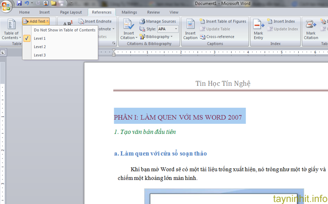Viewport: 328px width, 204px height.
Task: Click Insert Endnote
Action: point(95,21)
